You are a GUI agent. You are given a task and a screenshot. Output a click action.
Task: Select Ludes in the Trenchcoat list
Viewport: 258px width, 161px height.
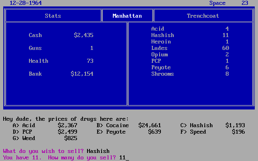click(x=159, y=48)
